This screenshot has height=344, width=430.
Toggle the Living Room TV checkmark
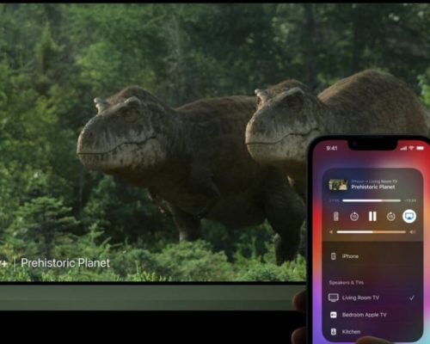(x=412, y=298)
